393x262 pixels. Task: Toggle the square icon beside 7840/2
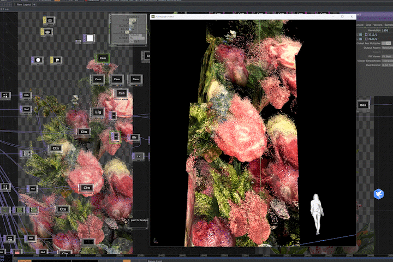(x=366, y=39)
